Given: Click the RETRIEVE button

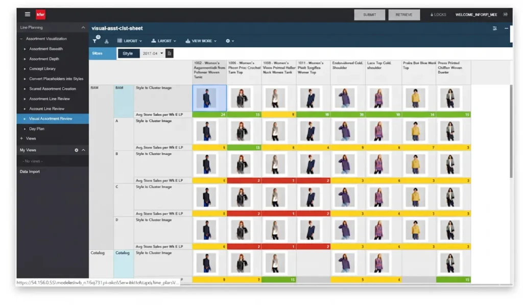Looking at the screenshot, I should tap(404, 15).
